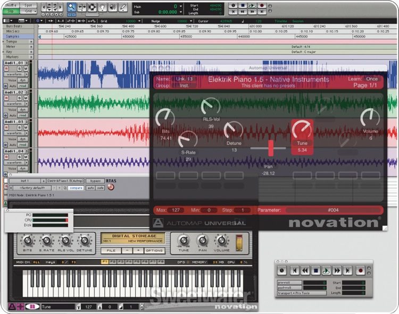Image resolution: width=399 pixels, height=314 pixels.
Task: Click the red RTAS target button
Action: pyautogui.click(x=111, y=187)
